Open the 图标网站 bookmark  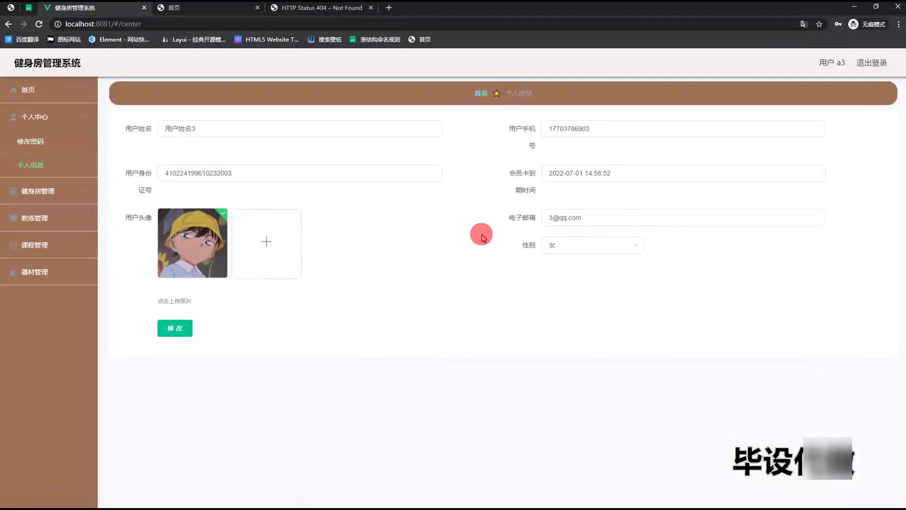(x=64, y=40)
